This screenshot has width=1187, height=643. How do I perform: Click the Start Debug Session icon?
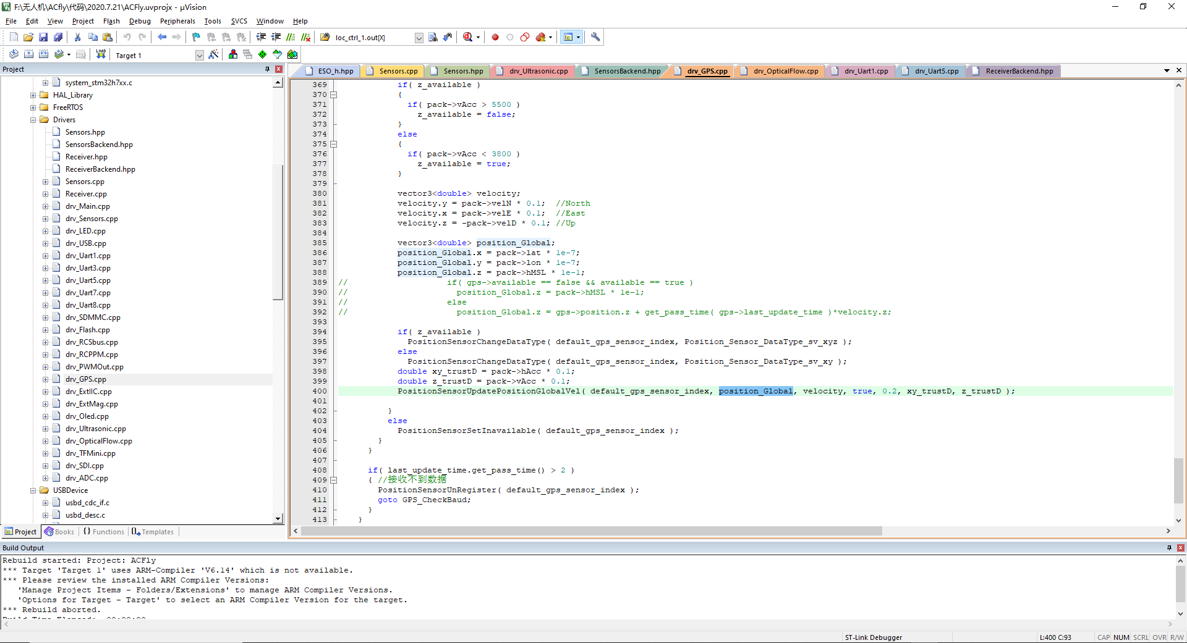point(468,38)
